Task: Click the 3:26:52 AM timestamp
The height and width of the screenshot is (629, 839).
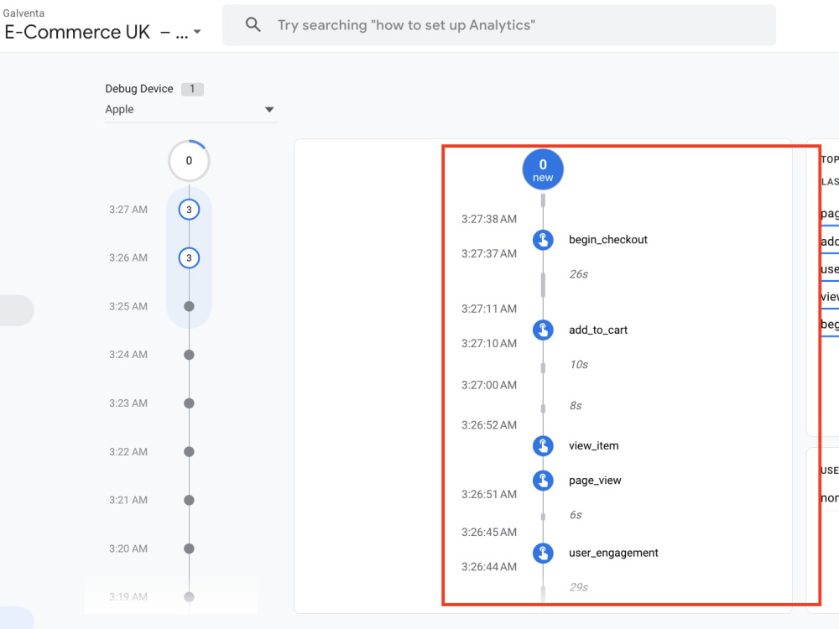Action: [489, 425]
